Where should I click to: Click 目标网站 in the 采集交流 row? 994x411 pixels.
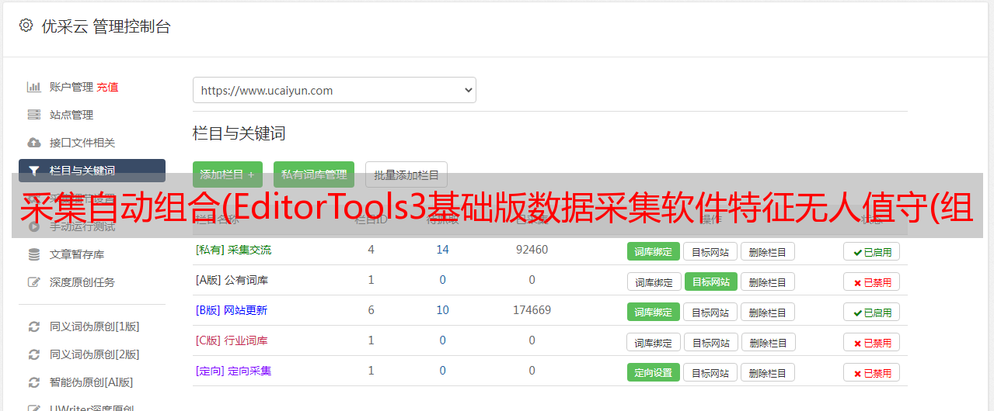pyautogui.click(x=710, y=251)
